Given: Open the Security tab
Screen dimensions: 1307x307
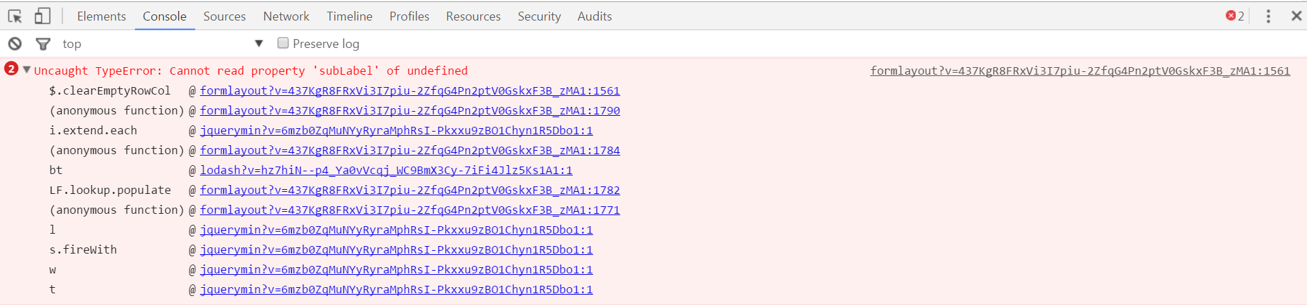Looking at the screenshot, I should [x=539, y=16].
